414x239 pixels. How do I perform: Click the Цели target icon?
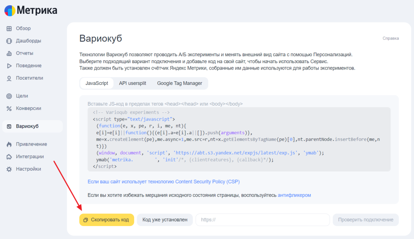9,96
